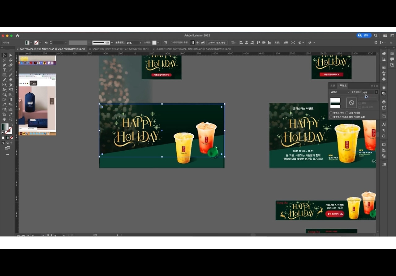
Task: Open the stroke color dropdown in control bar
Action: click(x=40, y=43)
